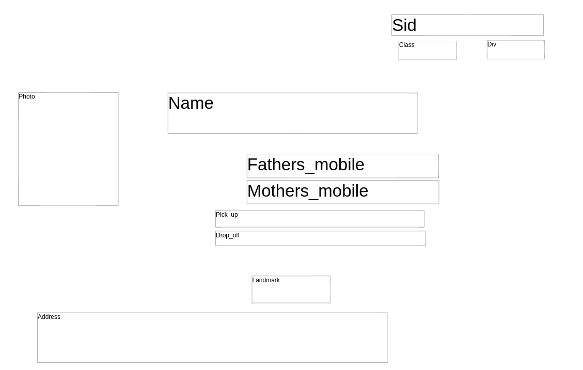Click the "Photo" label text
583x370 pixels.
pyautogui.click(x=27, y=96)
